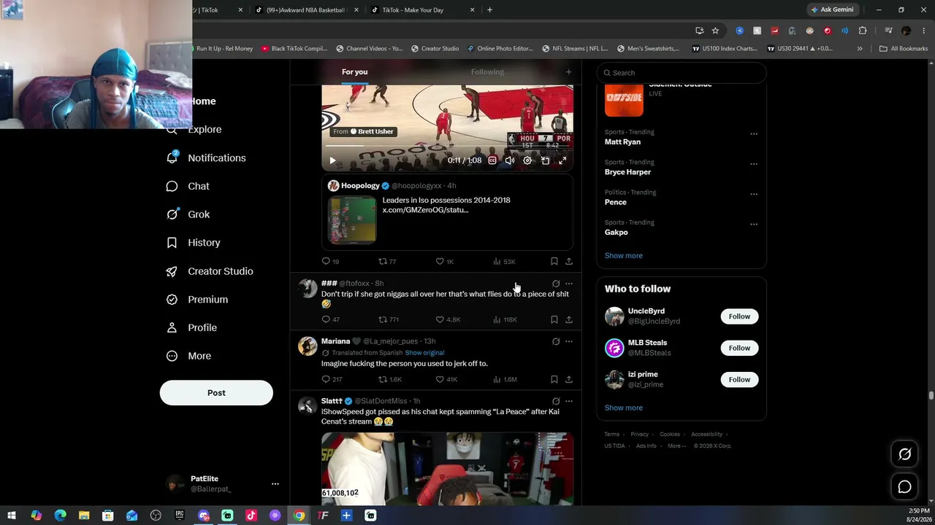Bookmark the post with 53K views
Viewport: 935px width, 525px height.
tap(554, 261)
